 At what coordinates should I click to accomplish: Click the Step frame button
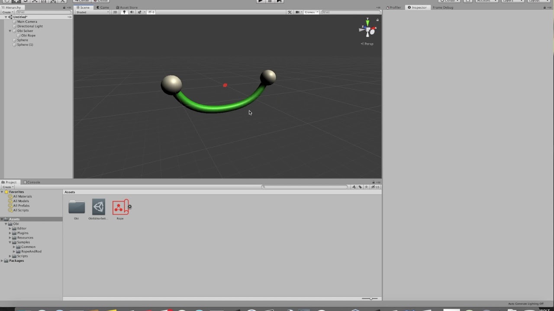click(279, 1)
